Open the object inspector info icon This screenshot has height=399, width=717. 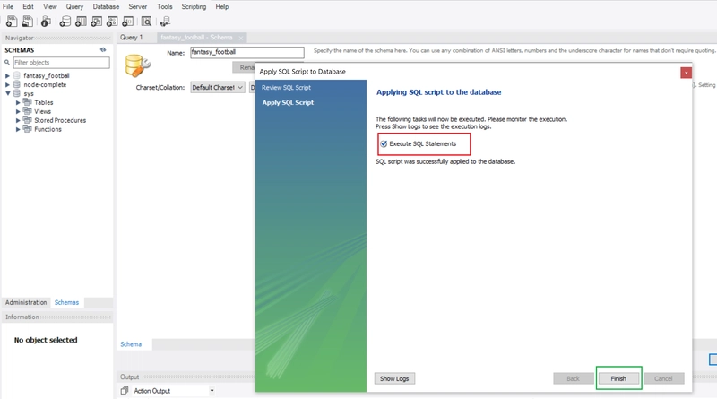pyautogui.click(x=46, y=21)
